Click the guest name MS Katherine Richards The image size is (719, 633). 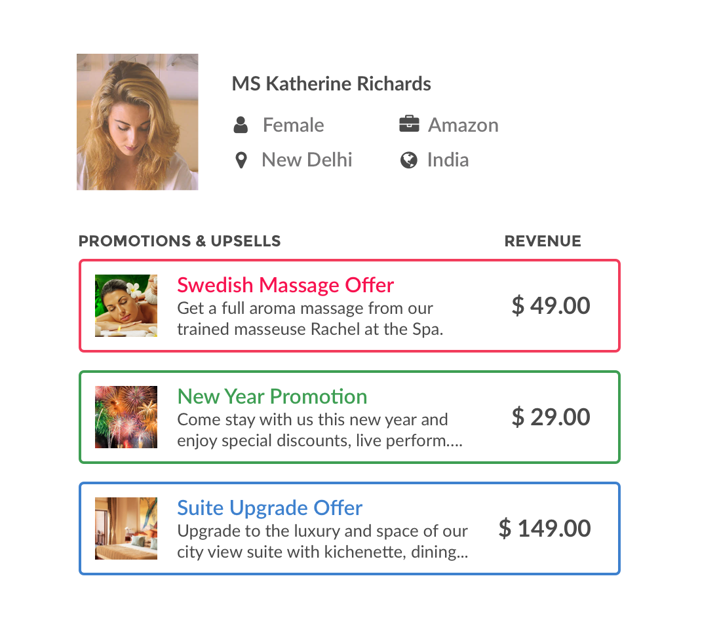pyautogui.click(x=331, y=84)
